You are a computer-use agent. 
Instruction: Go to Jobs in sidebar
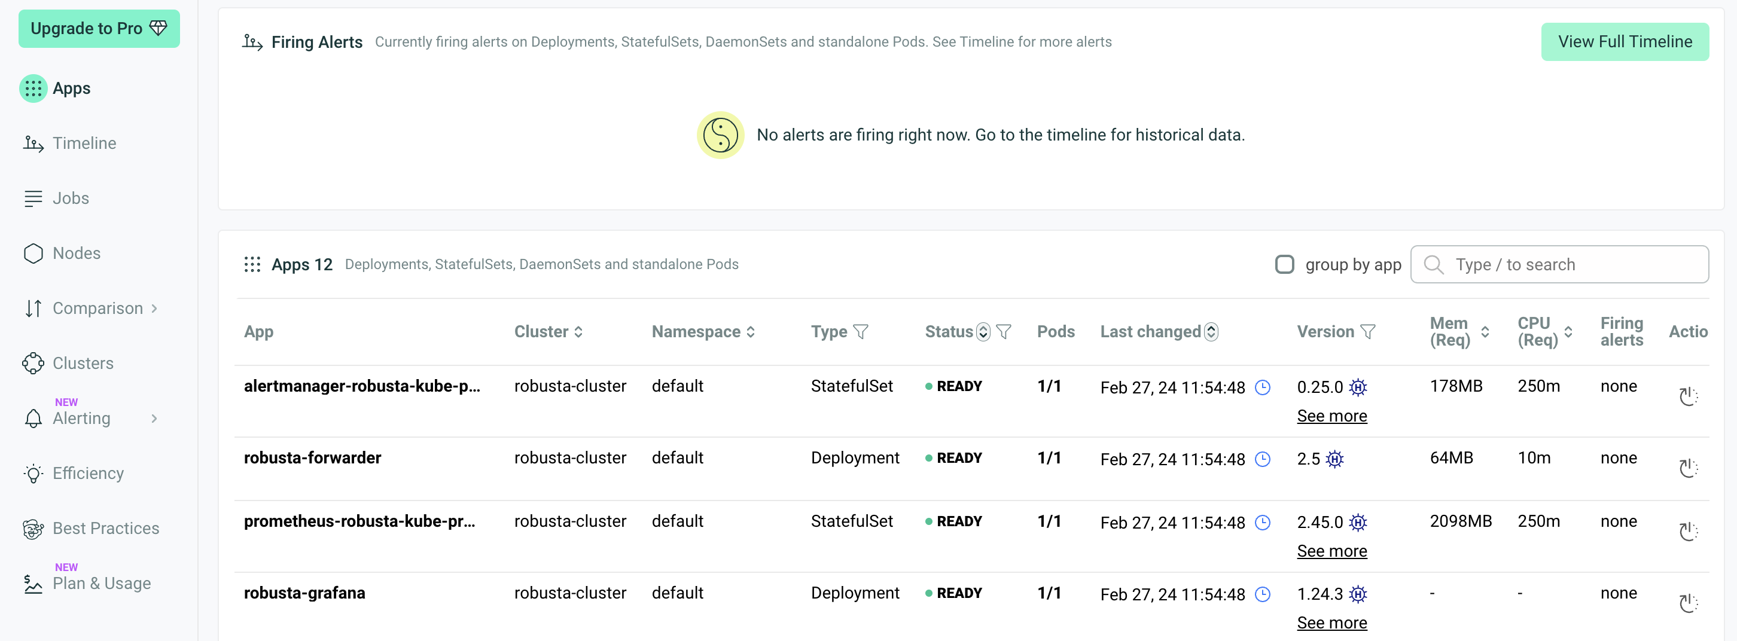[71, 198]
